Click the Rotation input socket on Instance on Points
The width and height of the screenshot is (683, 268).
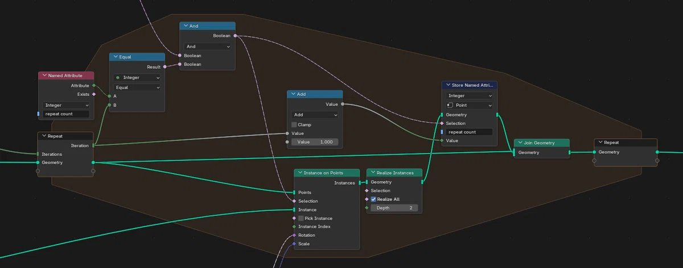(x=294, y=235)
